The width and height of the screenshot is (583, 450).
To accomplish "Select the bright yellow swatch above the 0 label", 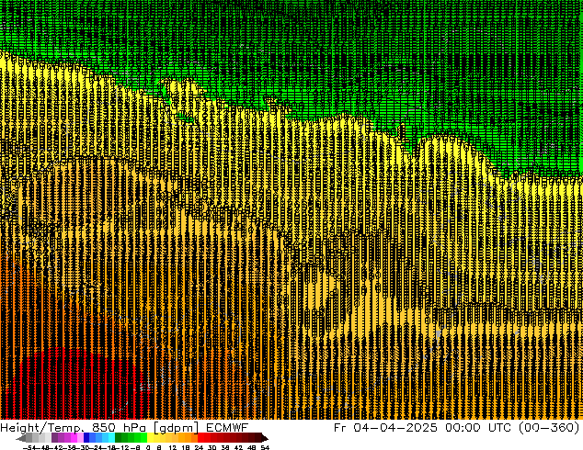I will (150, 438).
